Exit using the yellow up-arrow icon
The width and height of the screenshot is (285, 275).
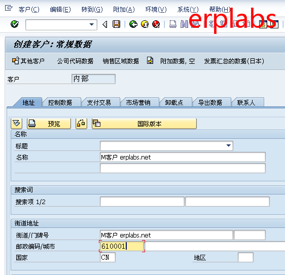click(x=145, y=24)
